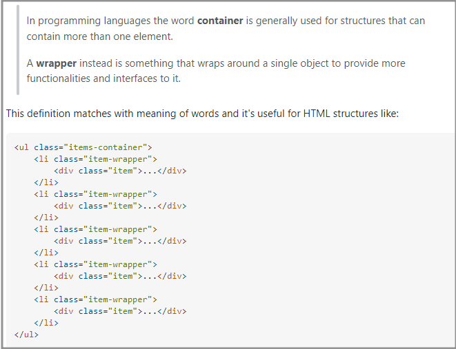Select the third li "item-wrapper" opening line
The height and width of the screenshot is (349, 456).
(x=95, y=229)
